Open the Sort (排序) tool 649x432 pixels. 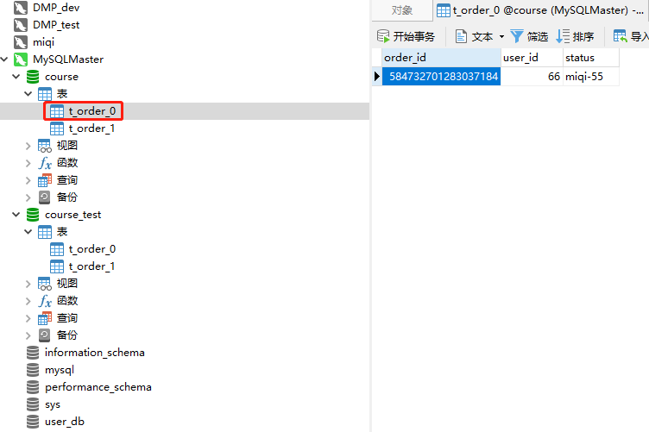[x=575, y=36]
